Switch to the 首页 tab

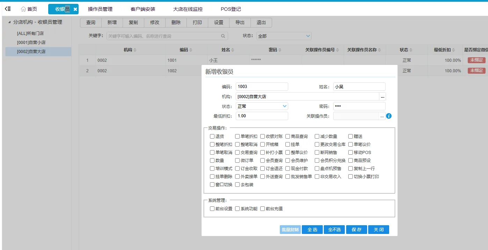point(29,9)
